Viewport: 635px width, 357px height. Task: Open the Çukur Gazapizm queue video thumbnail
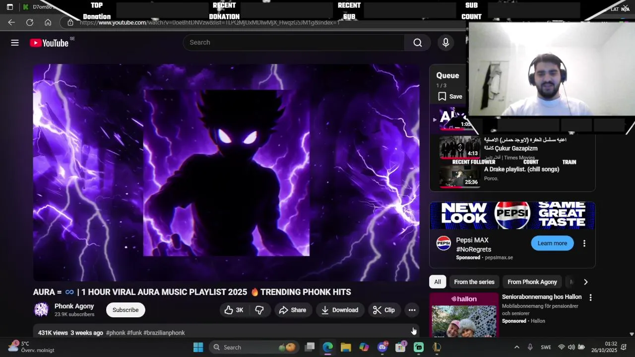click(460, 148)
